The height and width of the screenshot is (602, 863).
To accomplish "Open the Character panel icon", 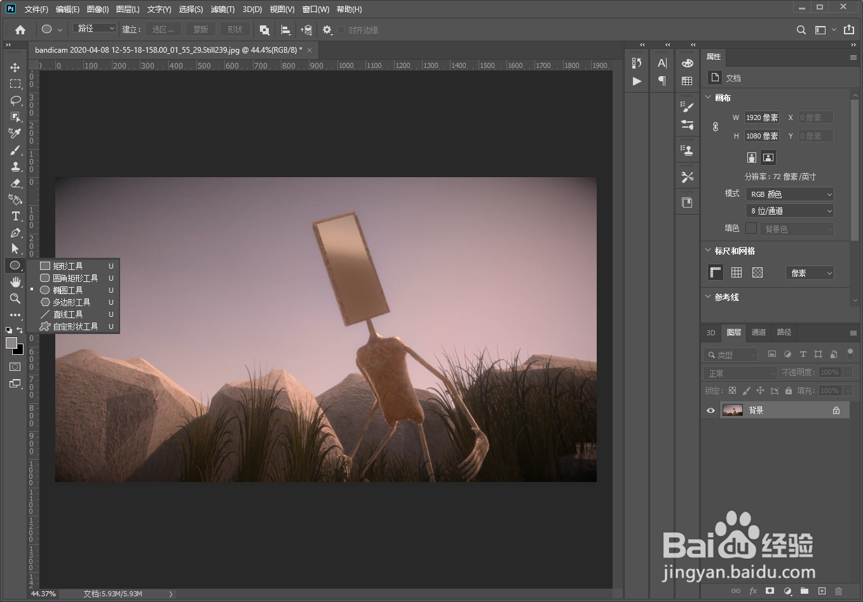I will pyautogui.click(x=662, y=63).
